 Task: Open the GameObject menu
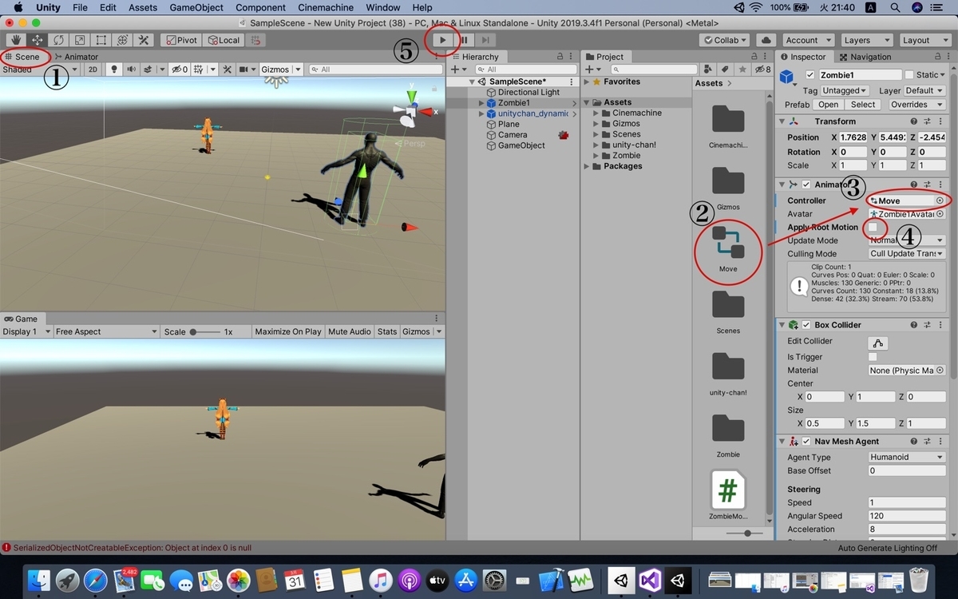tap(197, 7)
